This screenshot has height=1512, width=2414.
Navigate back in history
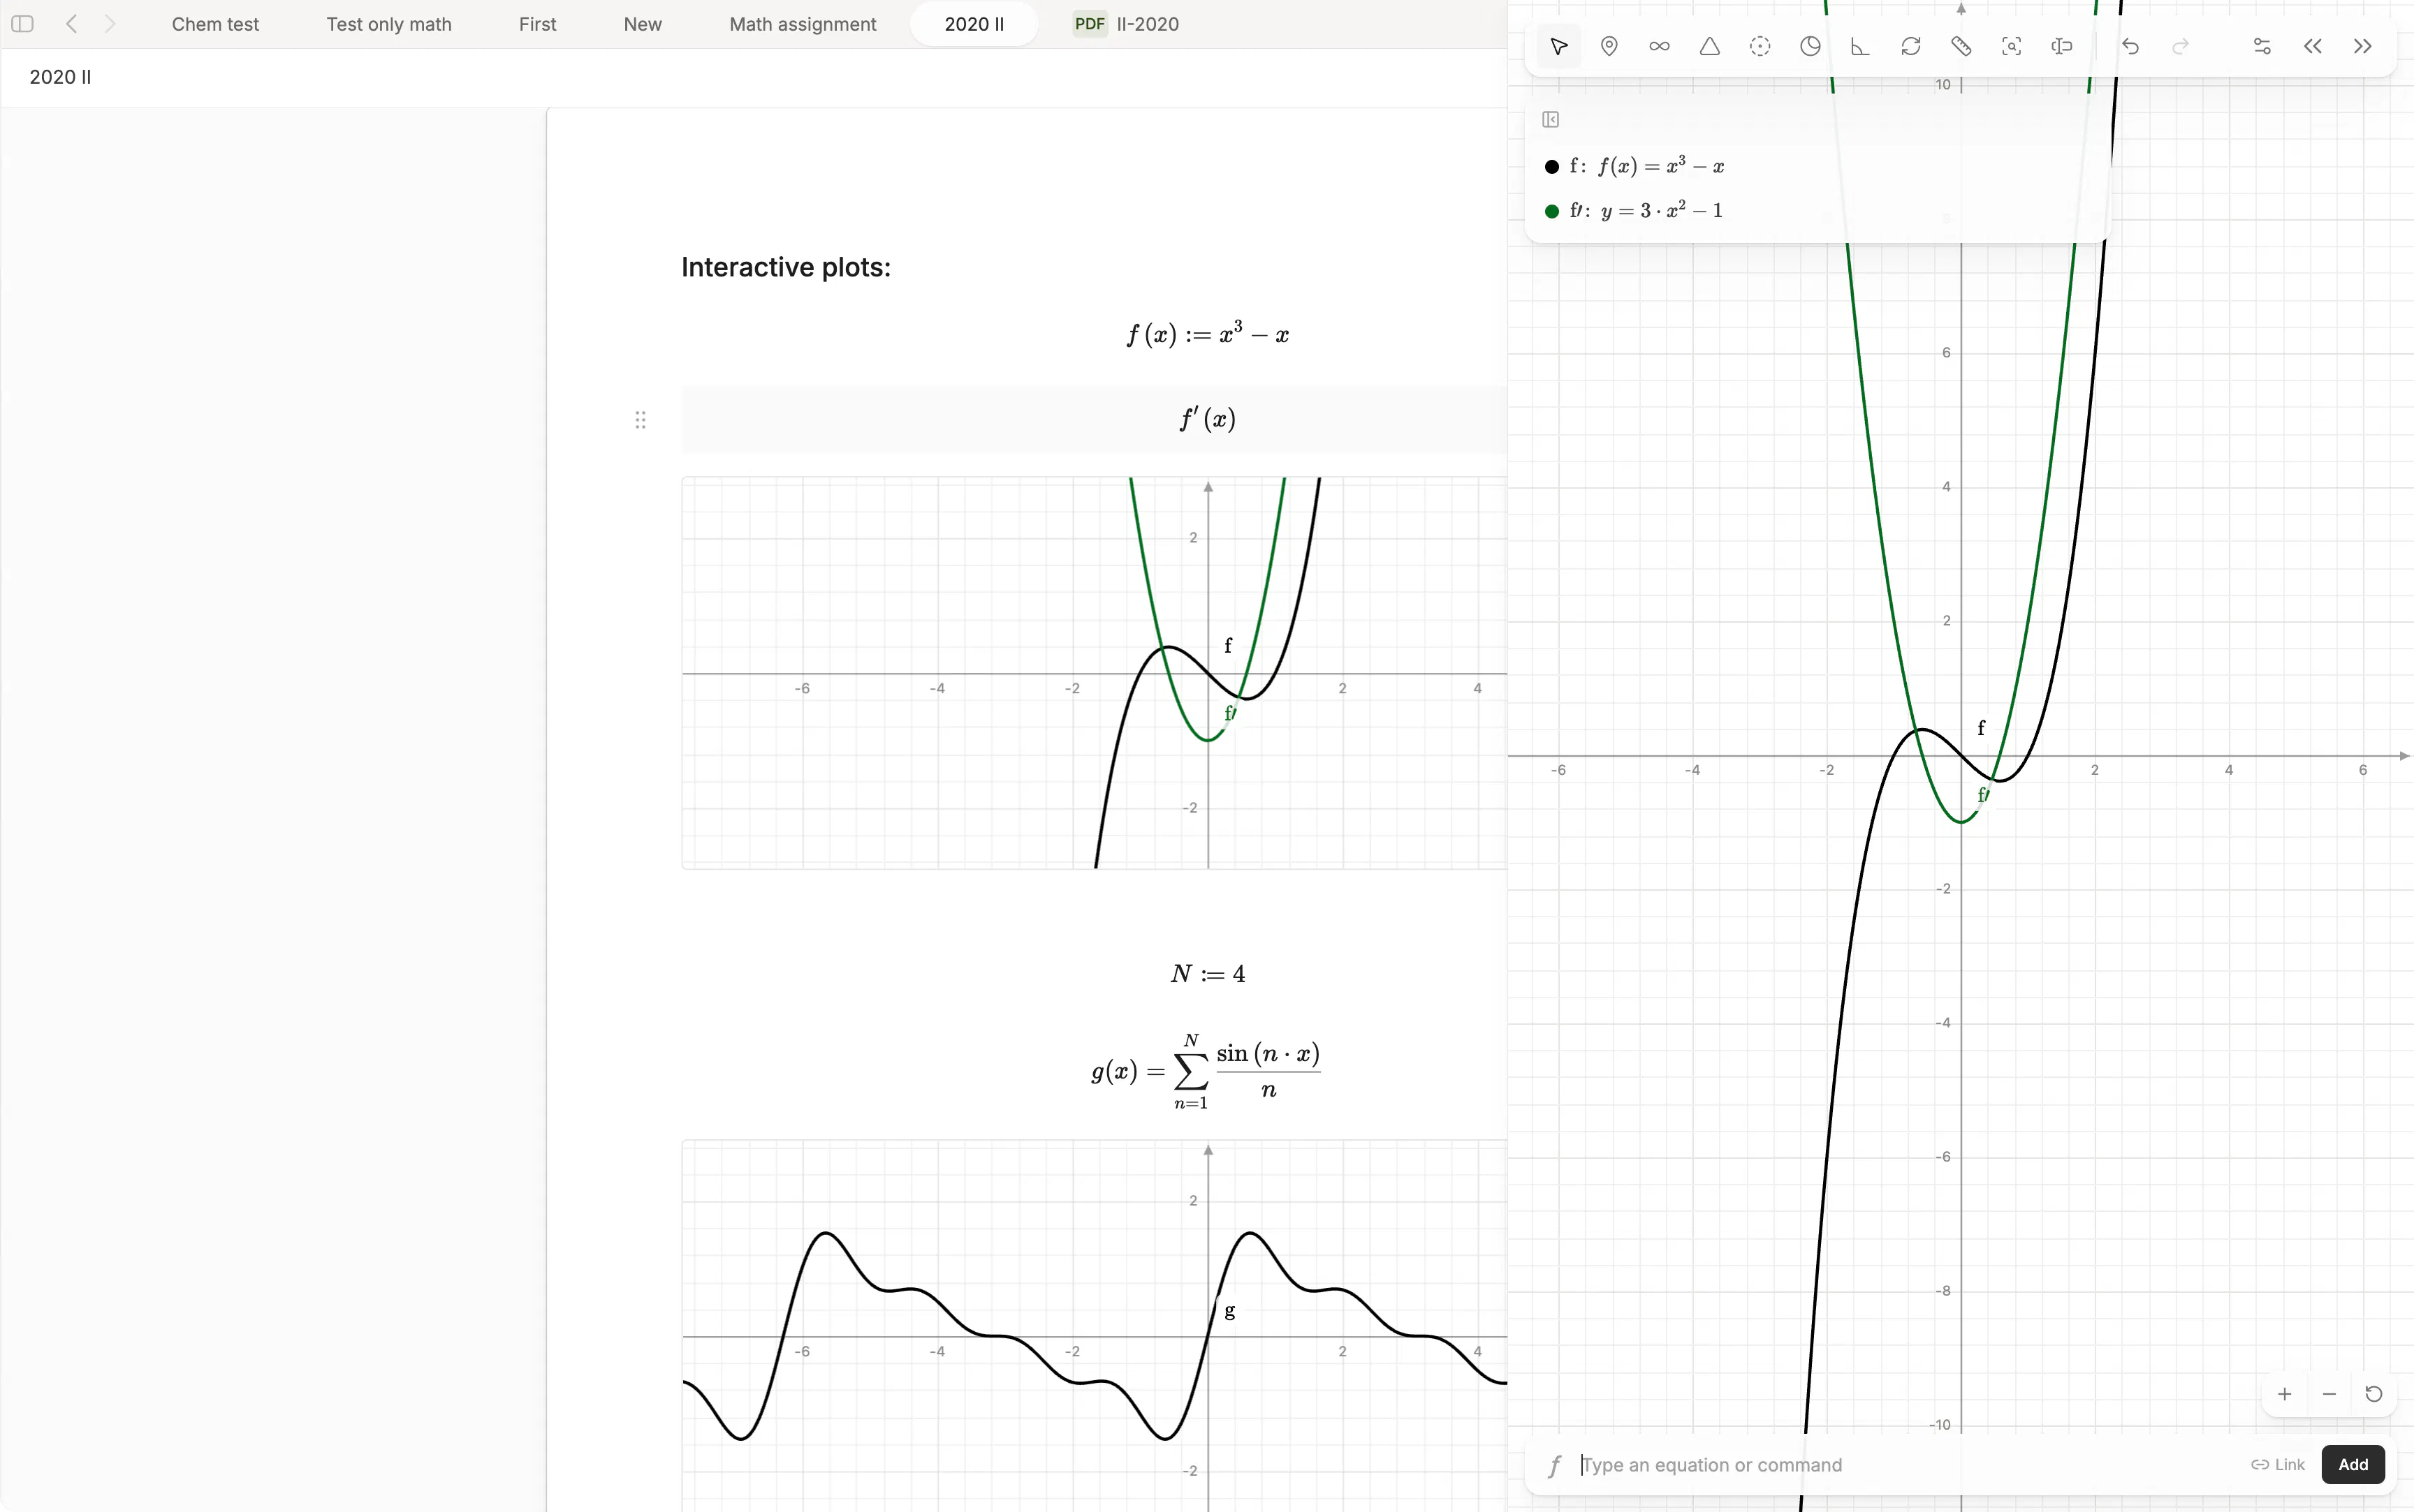[x=71, y=24]
